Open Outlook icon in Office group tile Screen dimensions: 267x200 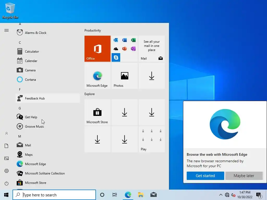pyautogui.click(x=116, y=40)
